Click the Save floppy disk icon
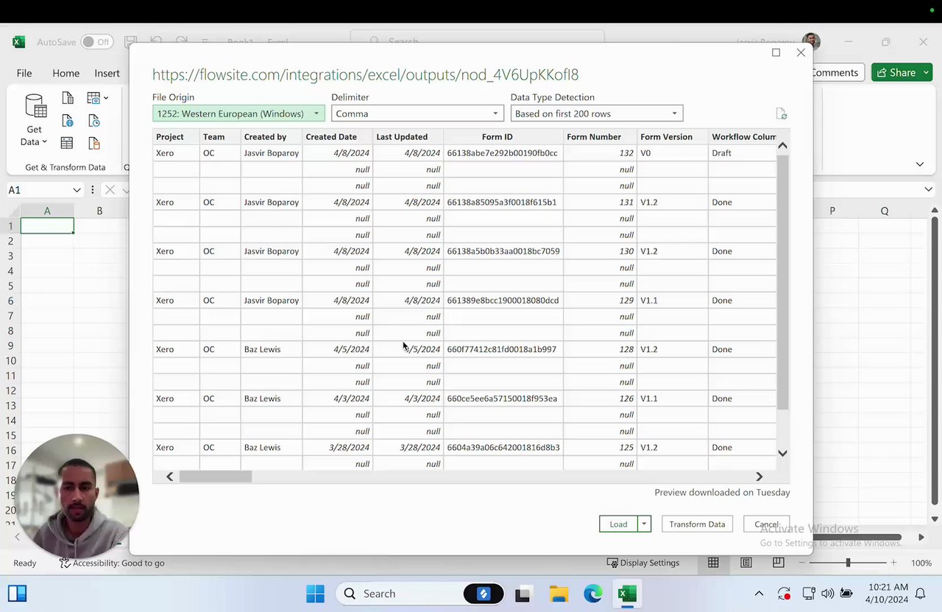The image size is (942, 612). pyautogui.click(x=130, y=42)
